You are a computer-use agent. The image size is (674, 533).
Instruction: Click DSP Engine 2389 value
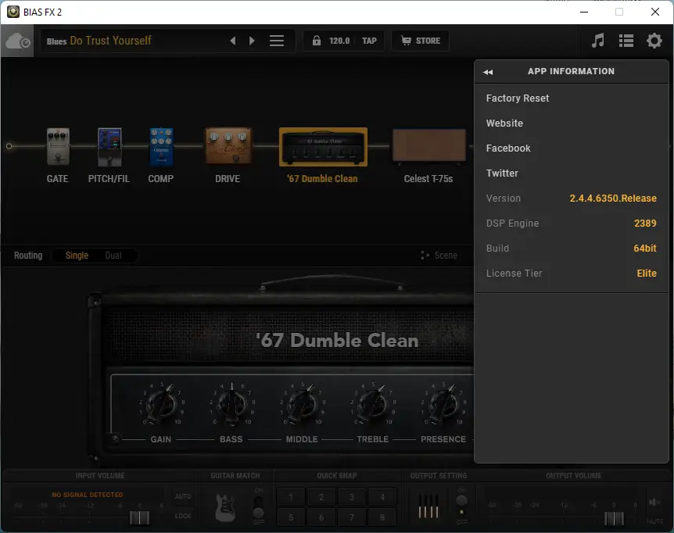coord(645,224)
